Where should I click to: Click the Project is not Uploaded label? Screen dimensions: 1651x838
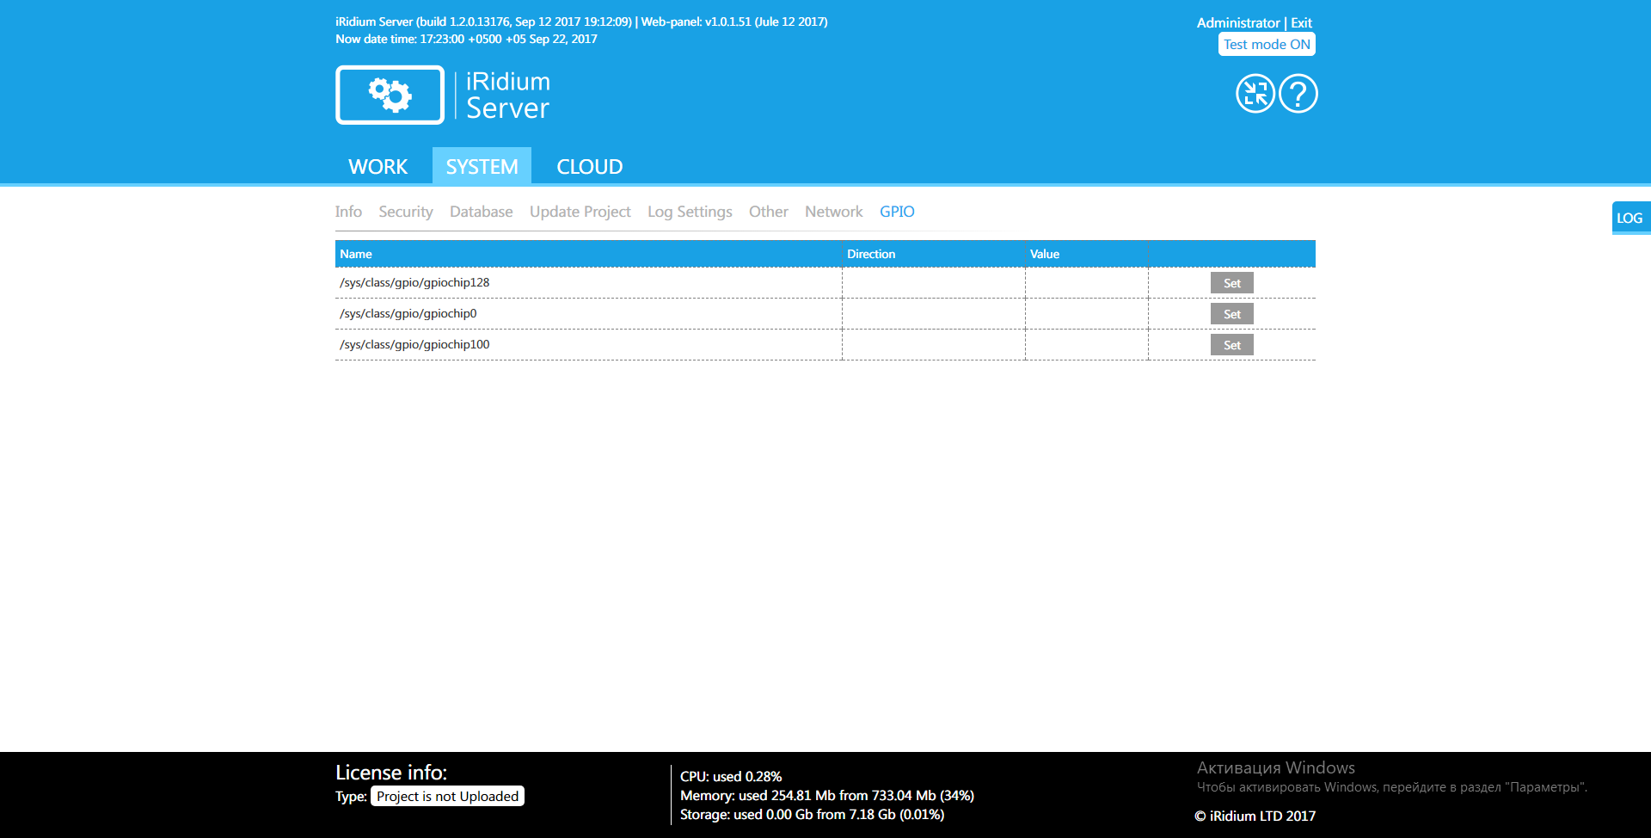tap(447, 797)
